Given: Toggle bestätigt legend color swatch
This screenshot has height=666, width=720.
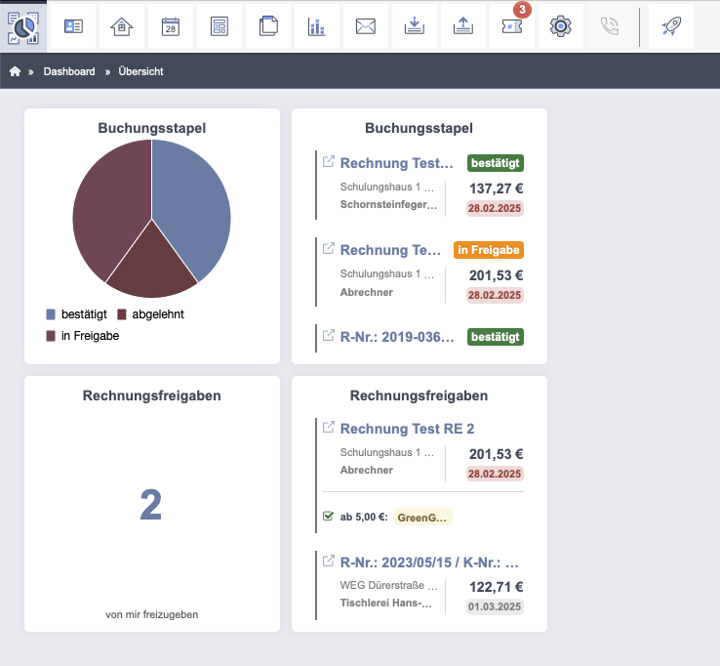Looking at the screenshot, I should [x=51, y=314].
